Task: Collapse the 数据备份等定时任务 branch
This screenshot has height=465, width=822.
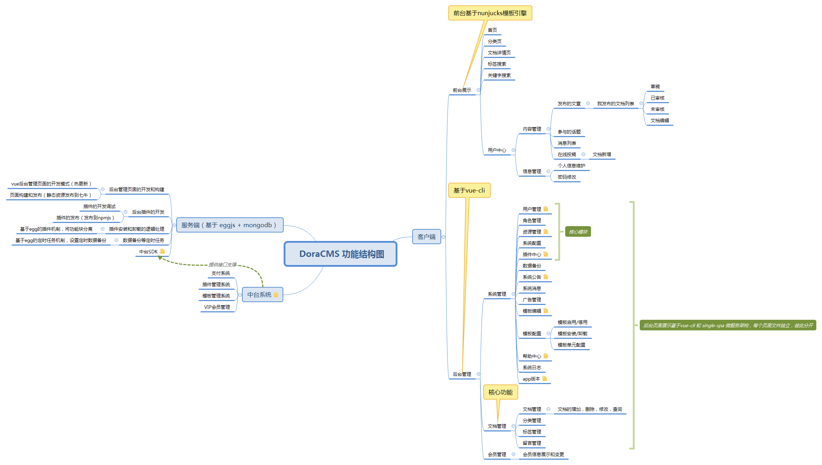Action: point(116,240)
